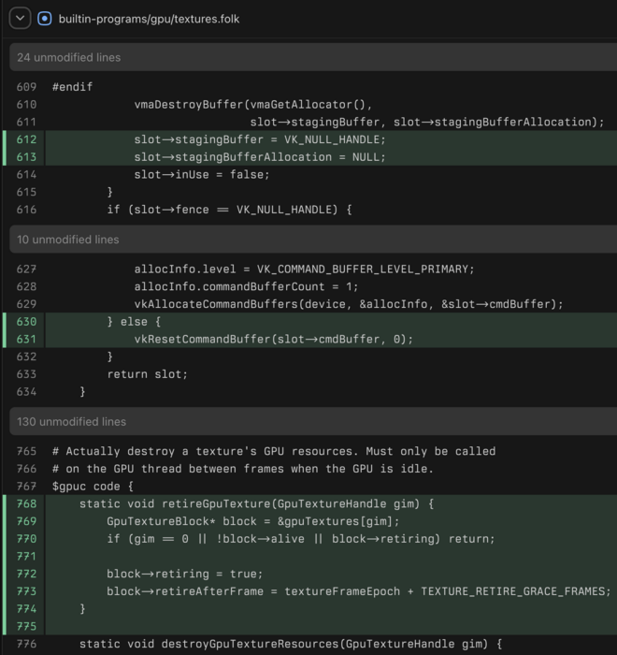Select line number 767

[26, 487]
